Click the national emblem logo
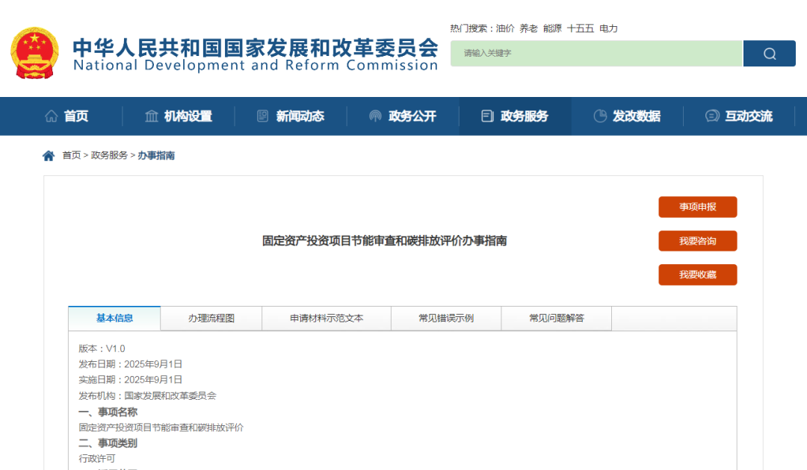This screenshot has height=470, width=807. 34,53
